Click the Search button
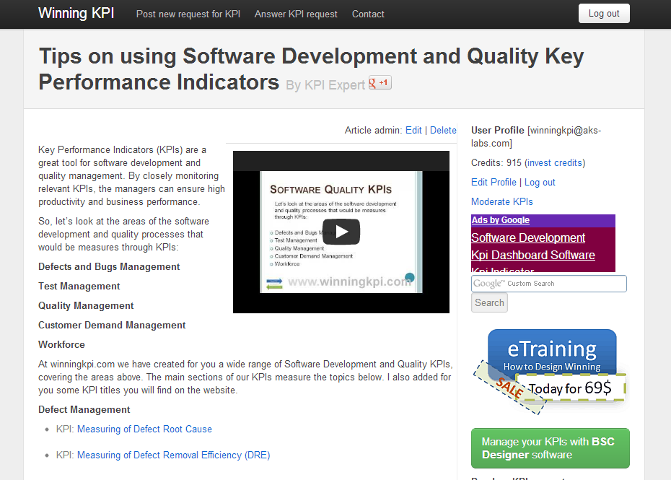Screen dimensions: 671x480 [489, 302]
